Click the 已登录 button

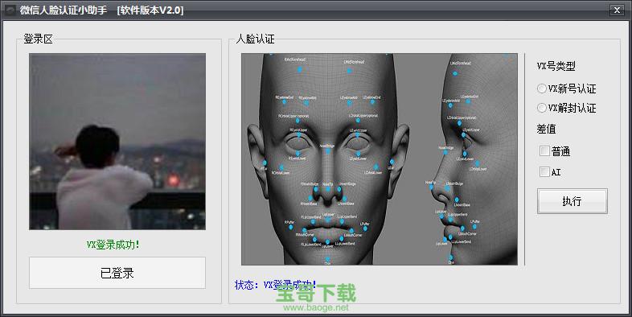coord(117,273)
